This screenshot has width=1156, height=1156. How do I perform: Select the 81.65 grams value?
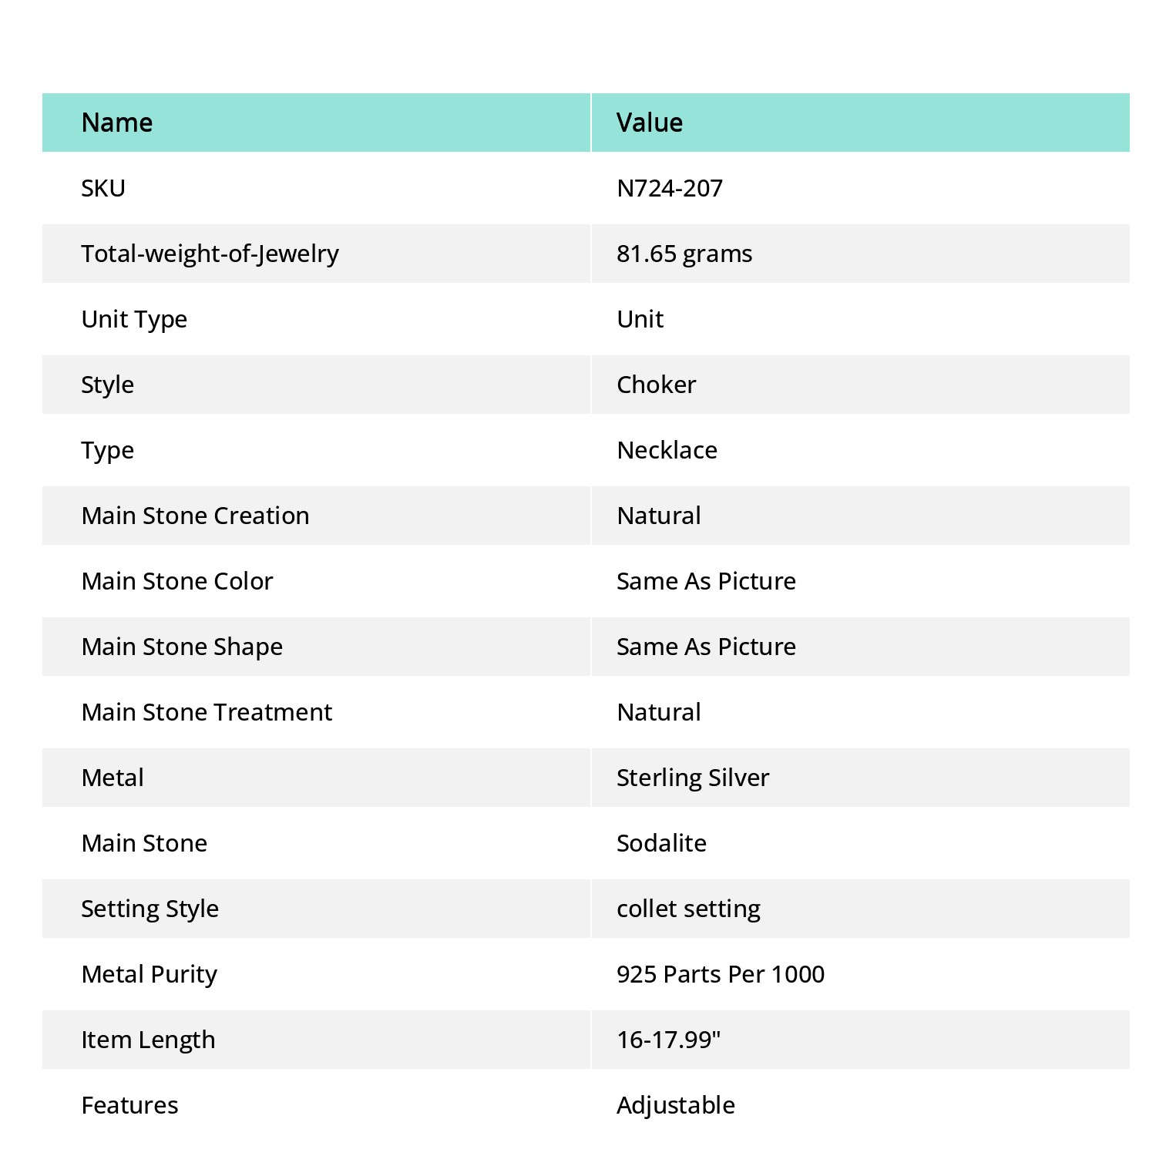tap(684, 254)
